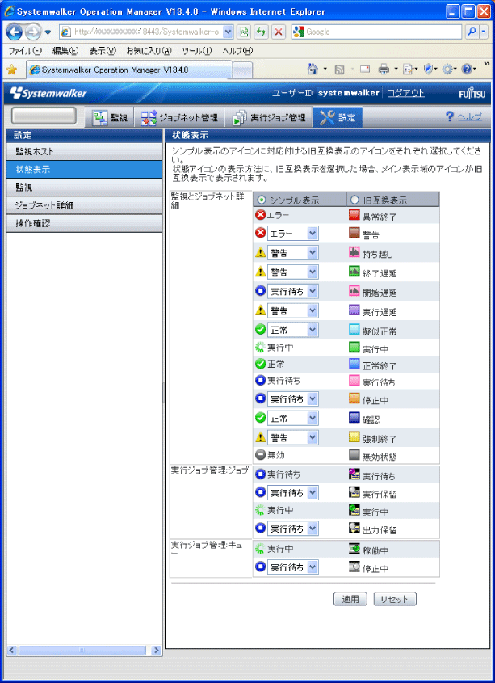Click the Refresh page icon
The image size is (495, 683).
tap(261, 32)
